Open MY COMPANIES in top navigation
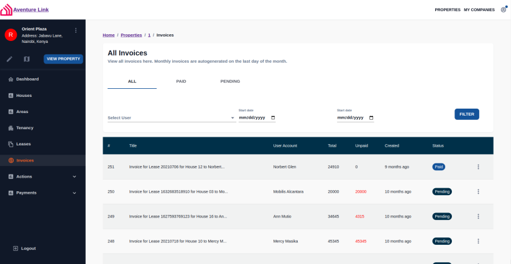The image size is (511, 264). click(479, 10)
